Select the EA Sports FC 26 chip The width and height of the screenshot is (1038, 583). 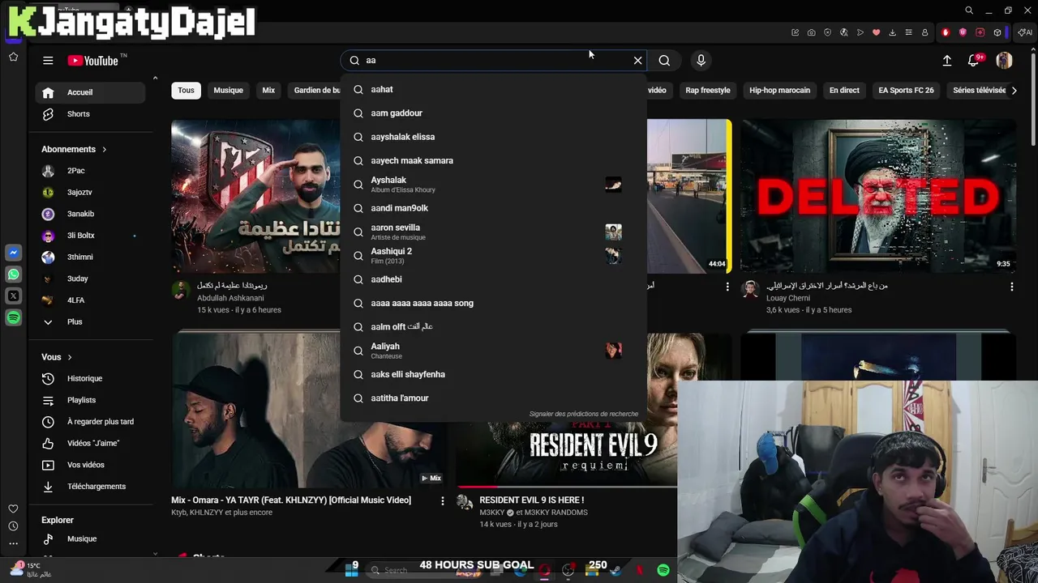906,91
